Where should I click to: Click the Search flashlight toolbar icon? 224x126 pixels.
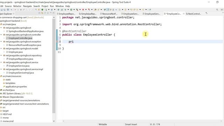pyautogui.click(x=98, y=9)
